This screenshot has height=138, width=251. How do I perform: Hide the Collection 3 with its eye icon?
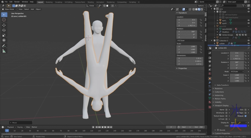248,40
